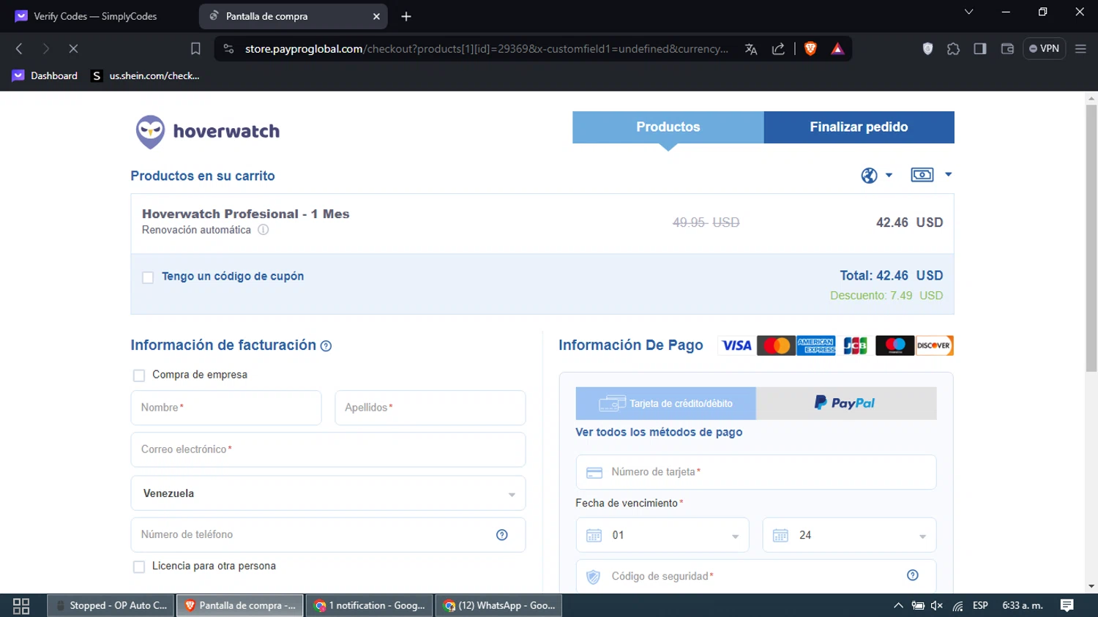Open the us.shein.com bookmark
Screen dimensions: 1098x617
146,75
